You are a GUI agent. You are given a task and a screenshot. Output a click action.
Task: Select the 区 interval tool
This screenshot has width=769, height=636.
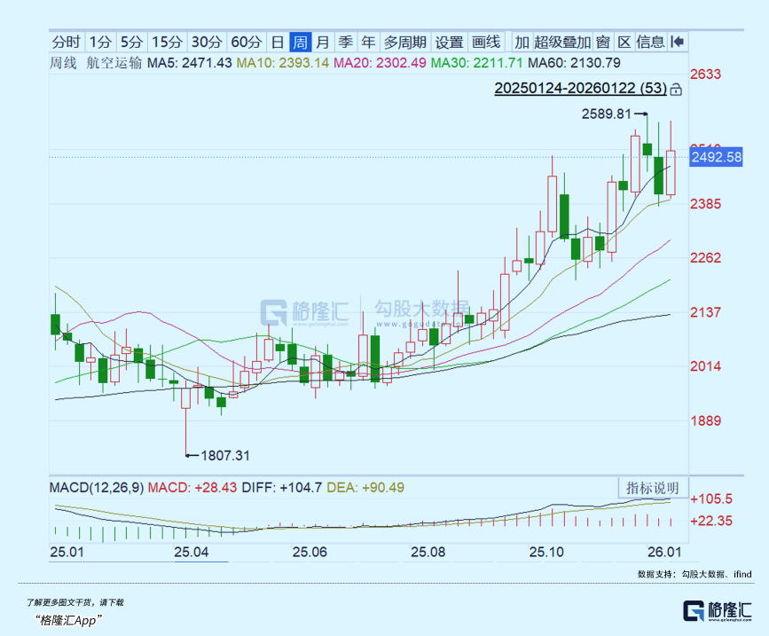coord(624,42)
